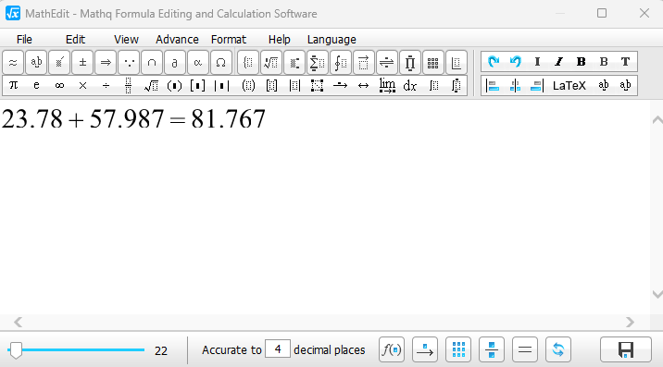Click the blue redo arrow
663x367 pixels.
point(493,62)
